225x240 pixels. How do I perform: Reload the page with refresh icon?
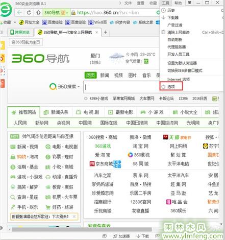tap(29, 12)
